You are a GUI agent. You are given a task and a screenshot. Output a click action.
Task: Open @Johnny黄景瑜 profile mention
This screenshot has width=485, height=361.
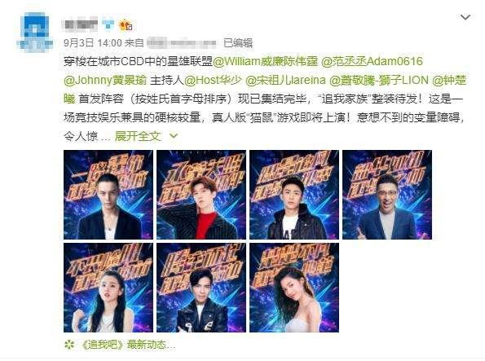pos(105,80)
